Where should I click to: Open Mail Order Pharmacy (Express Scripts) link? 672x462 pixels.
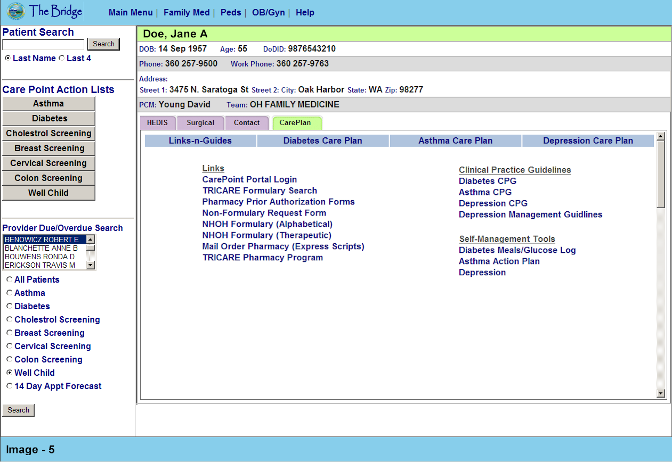coord(283,246)
